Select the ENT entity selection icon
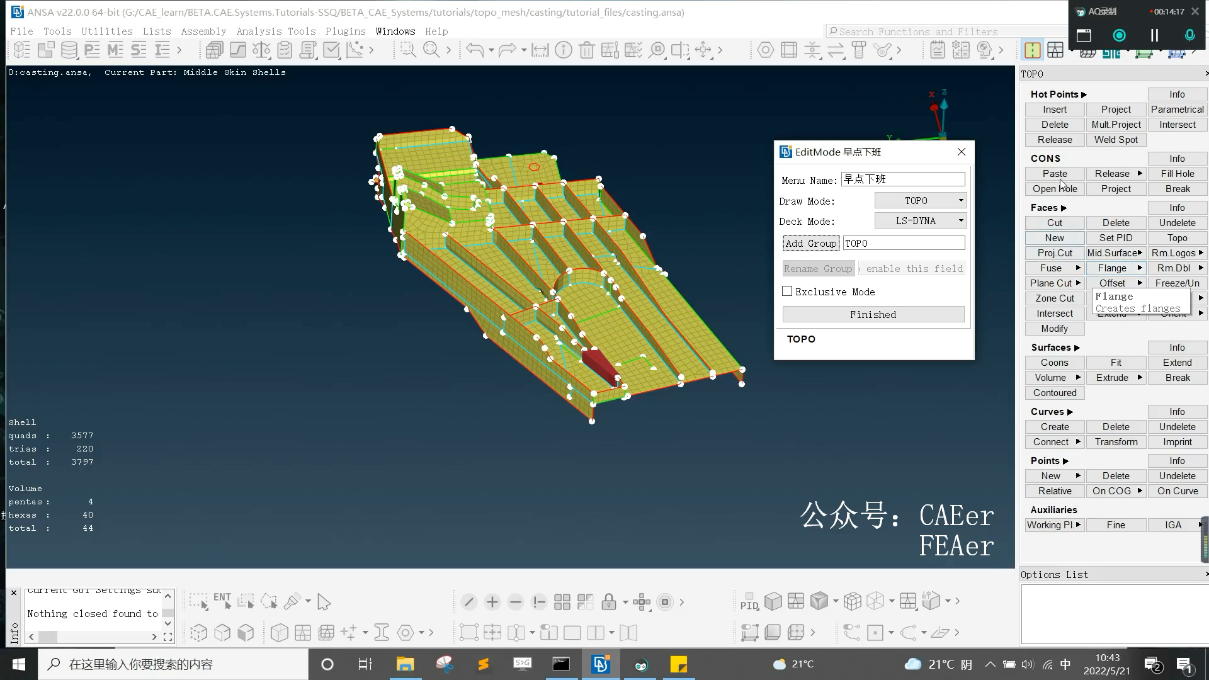1209x680 pixels. (222, 601)
